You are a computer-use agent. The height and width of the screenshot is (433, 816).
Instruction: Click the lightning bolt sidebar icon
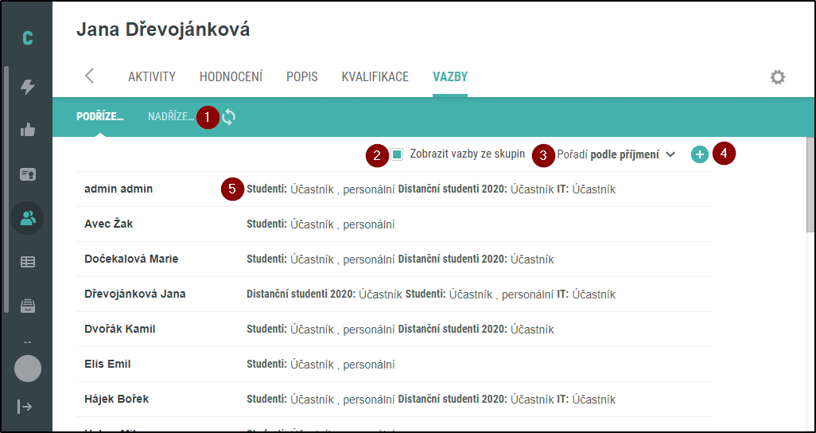(x=28, y=87)
